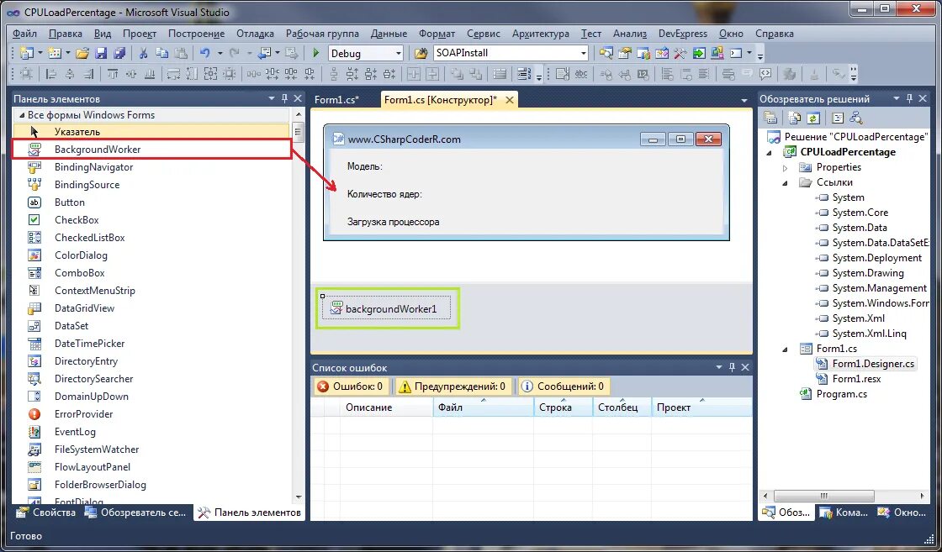Sort the error list by Файл column

[483, 407]
